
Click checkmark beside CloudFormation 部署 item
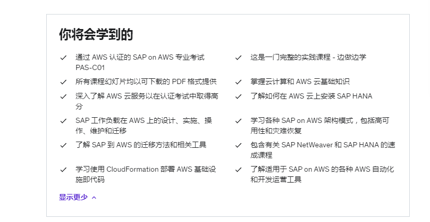(x=63, y=170)
